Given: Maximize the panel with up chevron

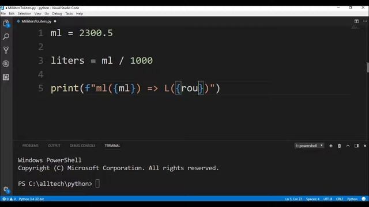Looking at the screenshot, I should pyautogui.click(x=348, y=145).
